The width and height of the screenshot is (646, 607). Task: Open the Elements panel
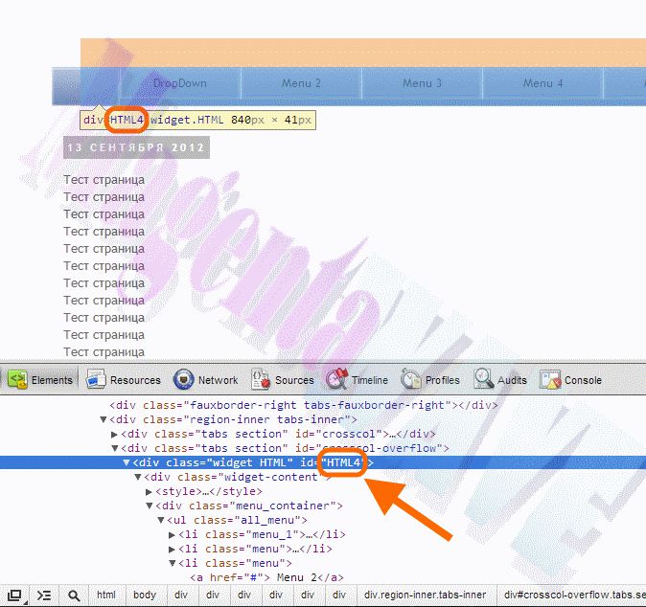[x=41, y=380]
